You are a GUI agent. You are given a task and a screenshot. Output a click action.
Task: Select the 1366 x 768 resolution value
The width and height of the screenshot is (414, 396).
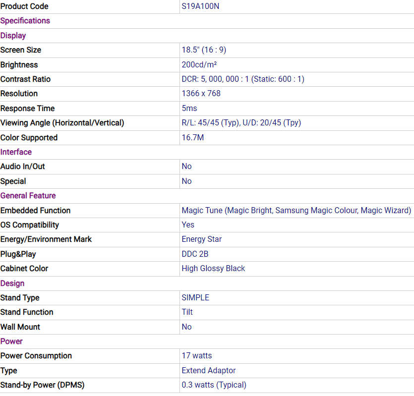click(x=201, y=94)
